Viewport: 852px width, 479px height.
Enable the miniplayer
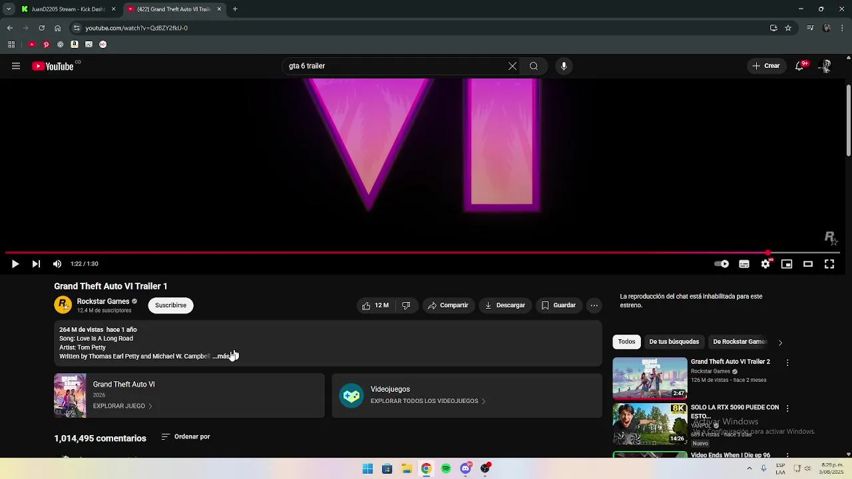787,264
